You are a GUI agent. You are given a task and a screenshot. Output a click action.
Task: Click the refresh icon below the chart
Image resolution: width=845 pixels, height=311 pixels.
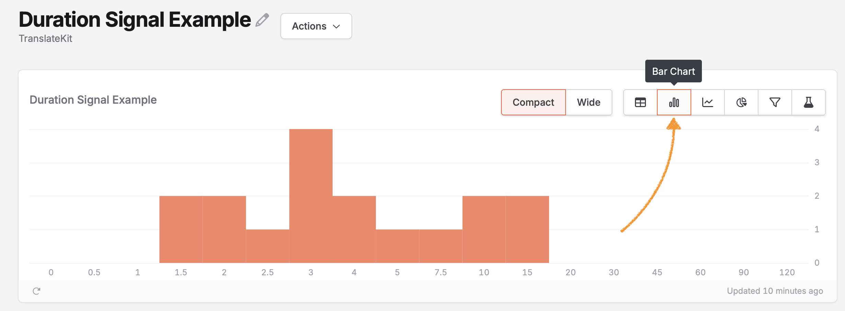37,291
